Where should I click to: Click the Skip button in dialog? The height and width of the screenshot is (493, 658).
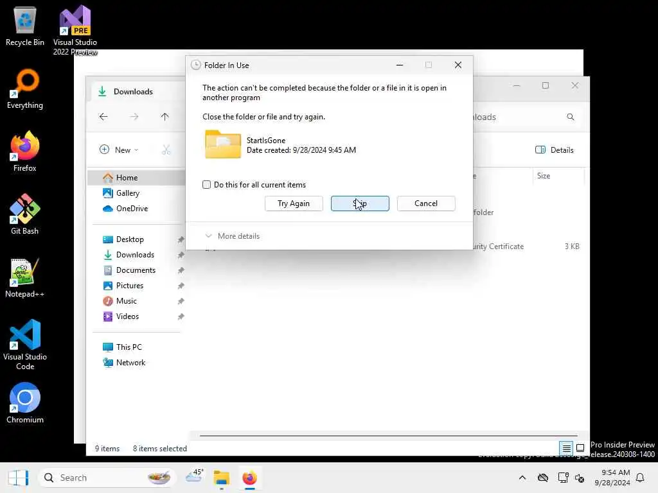360,203
